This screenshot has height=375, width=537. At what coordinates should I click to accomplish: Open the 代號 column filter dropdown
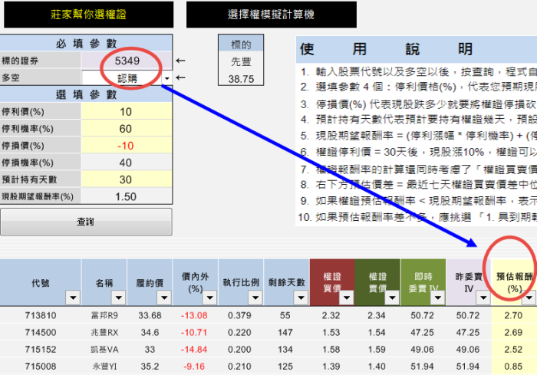point(73,298)
